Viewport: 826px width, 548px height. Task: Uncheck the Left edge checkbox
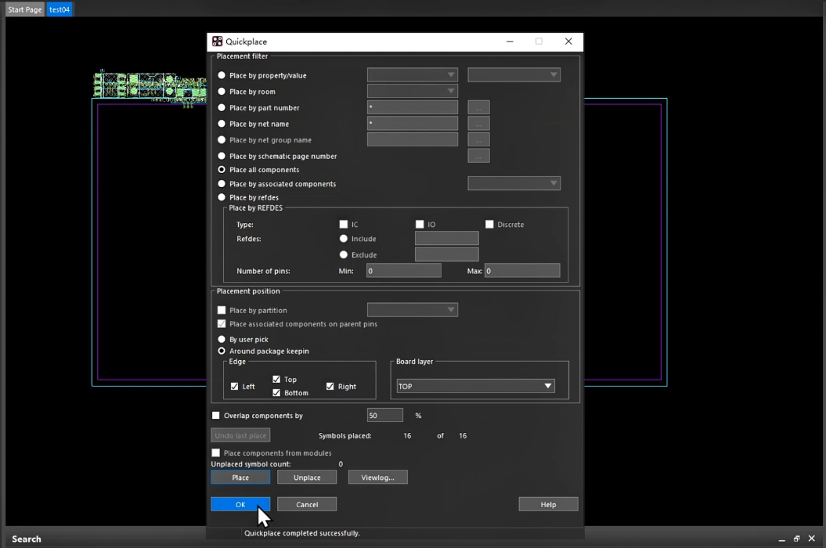(x=234, y=386)
